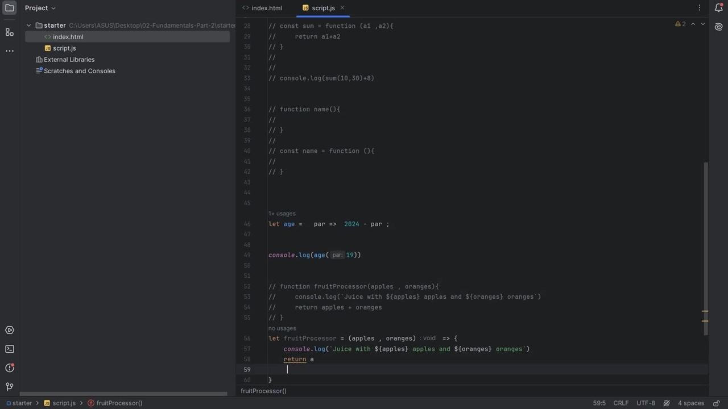Collapse the starter project folder
This screenshot has width=728, height=409.
pos(29,26)
